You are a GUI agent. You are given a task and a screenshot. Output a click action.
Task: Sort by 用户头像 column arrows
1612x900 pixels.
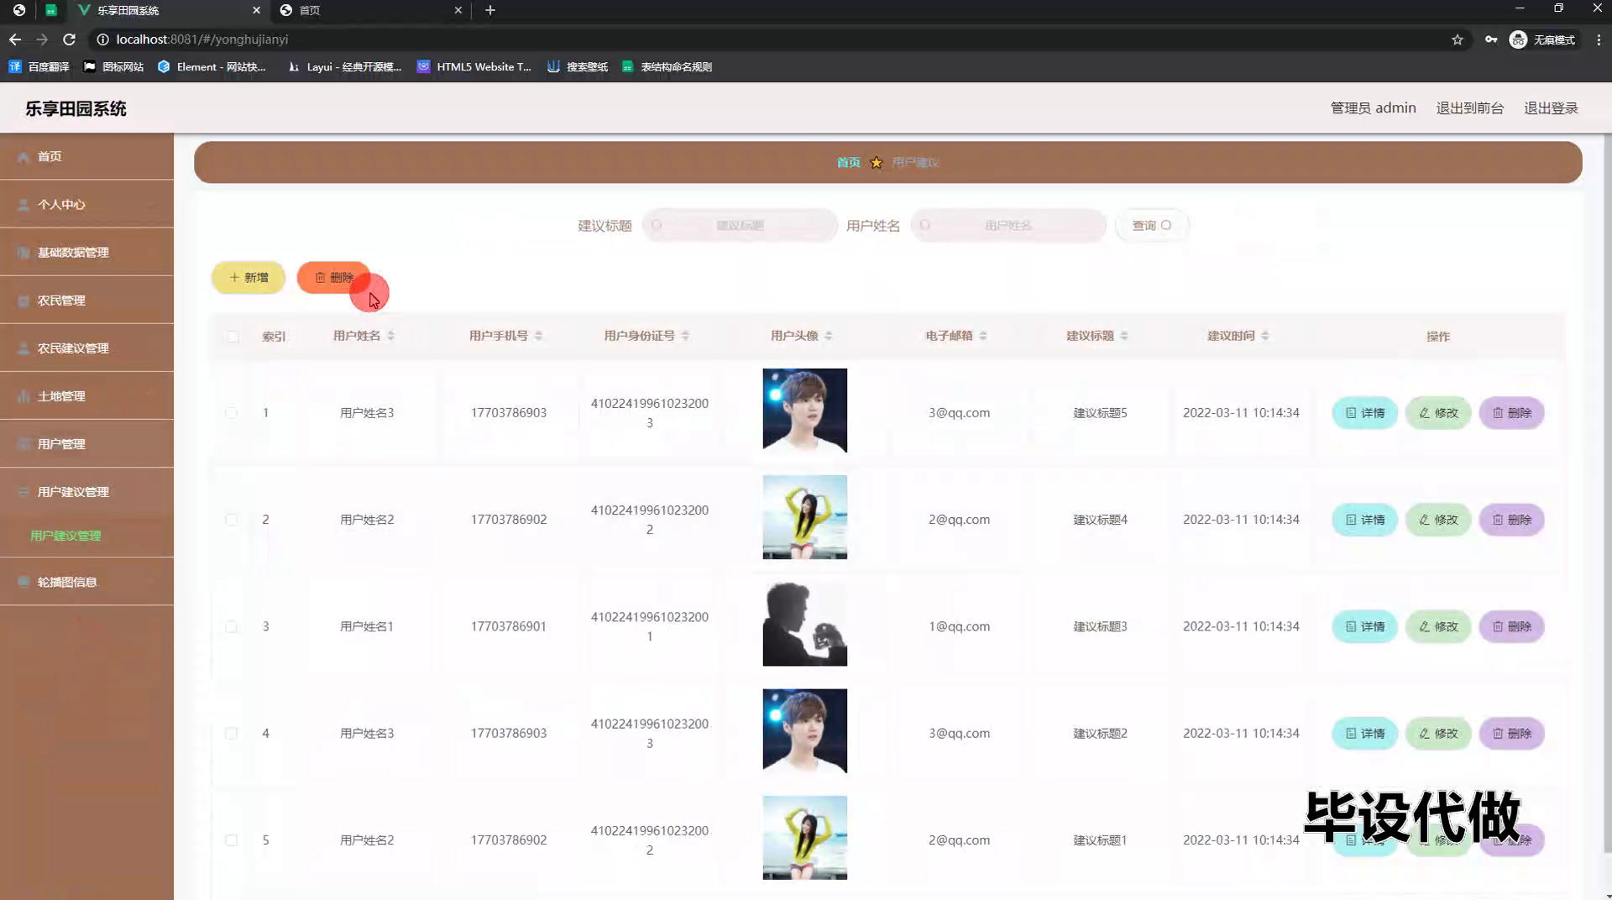(829, 336)
